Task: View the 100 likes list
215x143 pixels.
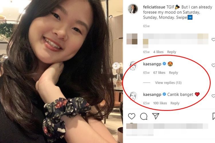Action: pyautogui.click(x=160, y=103)
